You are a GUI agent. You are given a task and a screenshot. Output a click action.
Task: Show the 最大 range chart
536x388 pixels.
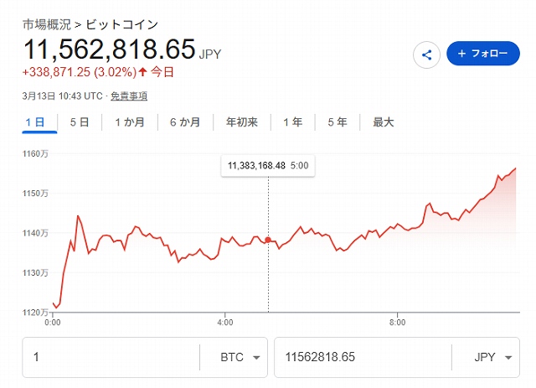(x=383, y=122)
